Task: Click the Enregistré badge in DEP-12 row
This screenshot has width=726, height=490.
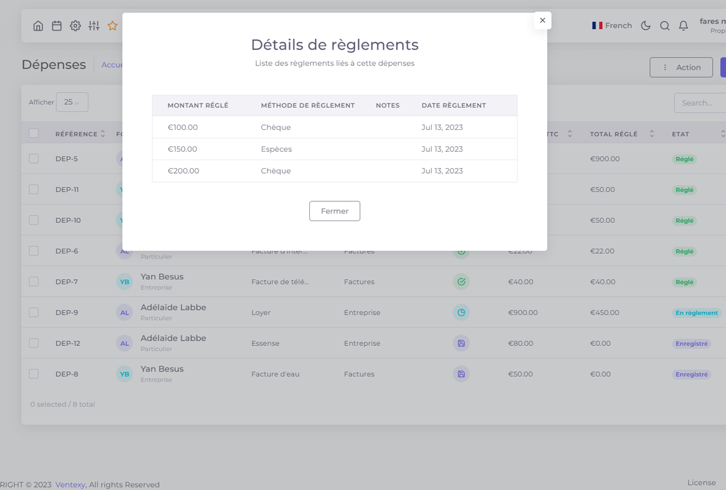Action: (x=692, y=344)
